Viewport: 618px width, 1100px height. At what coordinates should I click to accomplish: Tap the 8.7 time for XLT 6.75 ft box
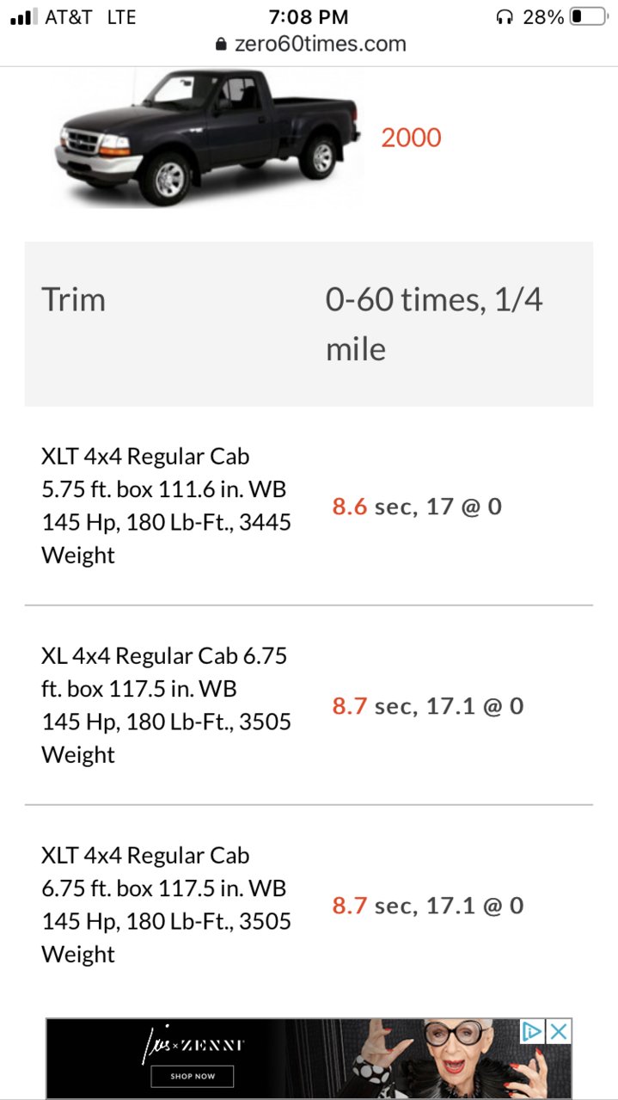coord(350,905)
